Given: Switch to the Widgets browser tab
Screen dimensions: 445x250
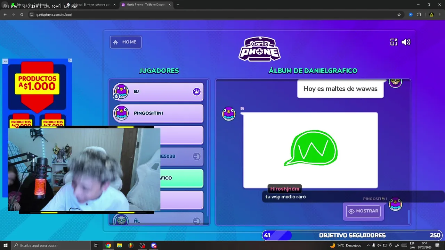Looking at the screenshot, I should click(x=91, y=5).
